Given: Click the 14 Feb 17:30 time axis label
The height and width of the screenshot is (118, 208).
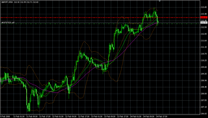Looking at the screenshot, I should click(x=162, y=117).
